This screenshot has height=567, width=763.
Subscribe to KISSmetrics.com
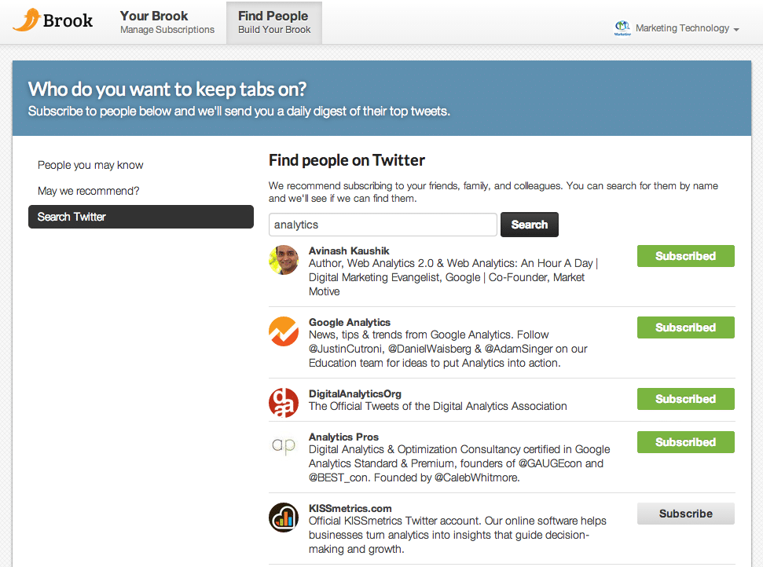pyautogui.click(x=685, y=514)
